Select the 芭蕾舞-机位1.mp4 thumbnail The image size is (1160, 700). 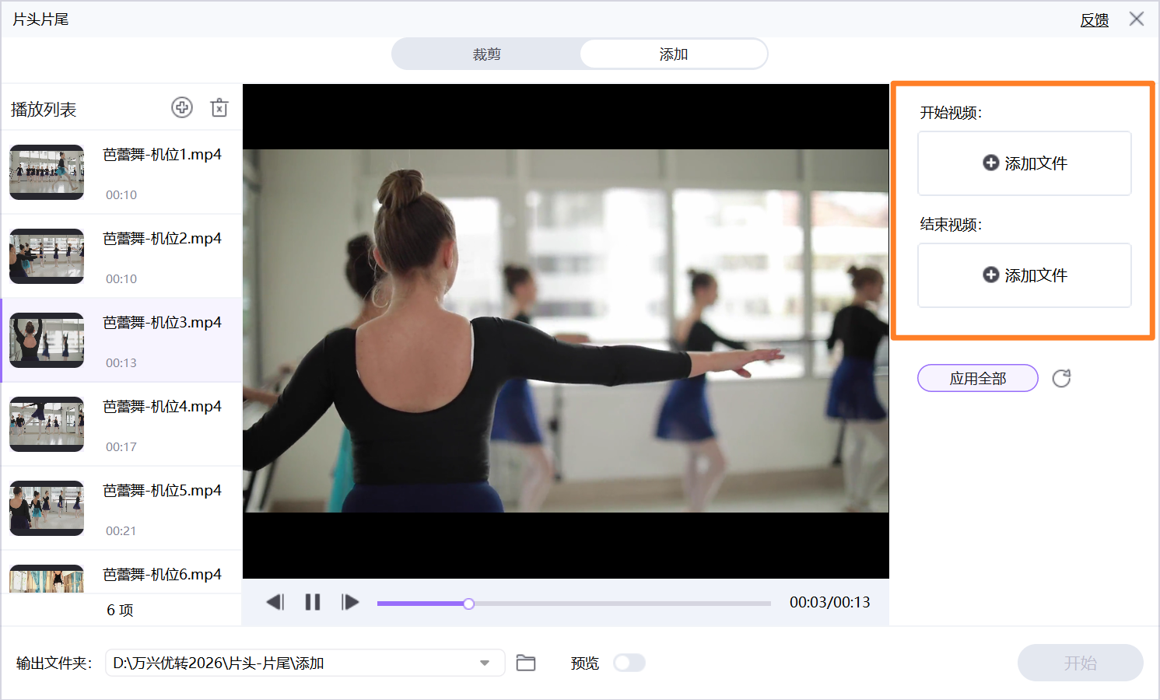click(x=47, y=172)
